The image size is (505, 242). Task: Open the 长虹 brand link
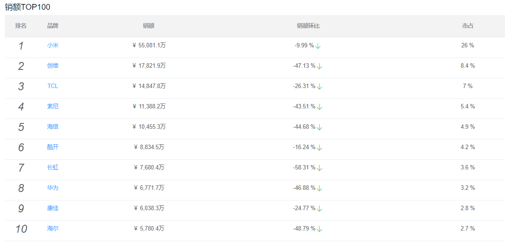point(53,168)
